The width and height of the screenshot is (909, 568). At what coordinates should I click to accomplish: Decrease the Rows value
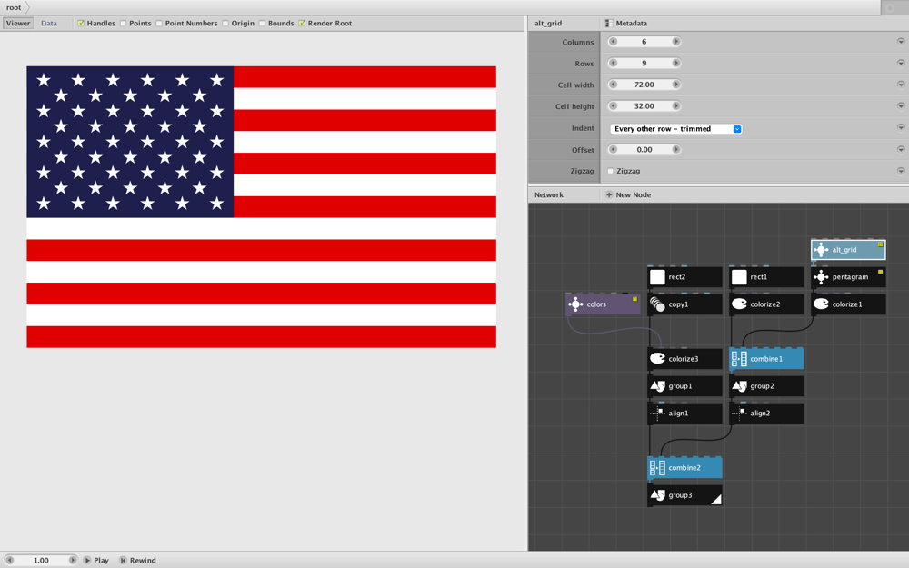[614, 64]
